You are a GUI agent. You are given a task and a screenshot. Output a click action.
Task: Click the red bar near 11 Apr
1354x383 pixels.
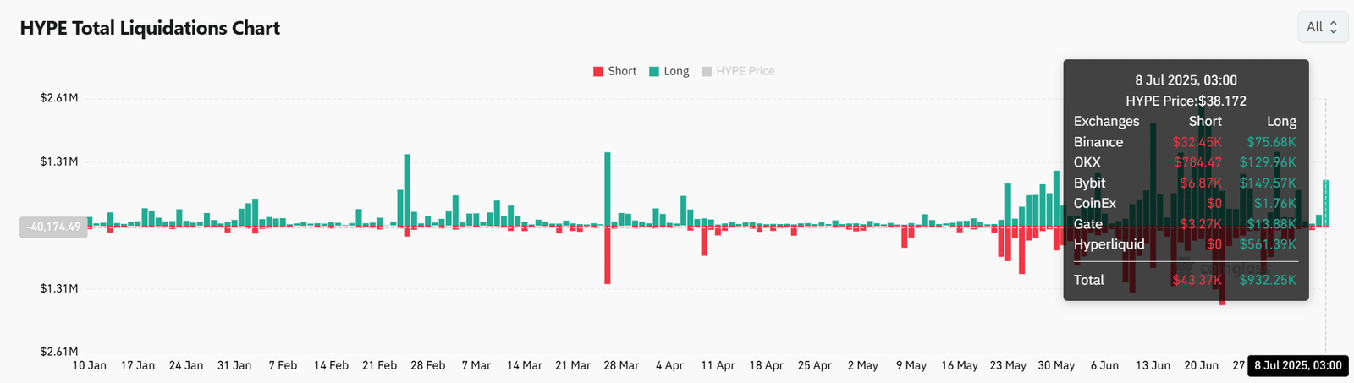[x=704, y=242]
